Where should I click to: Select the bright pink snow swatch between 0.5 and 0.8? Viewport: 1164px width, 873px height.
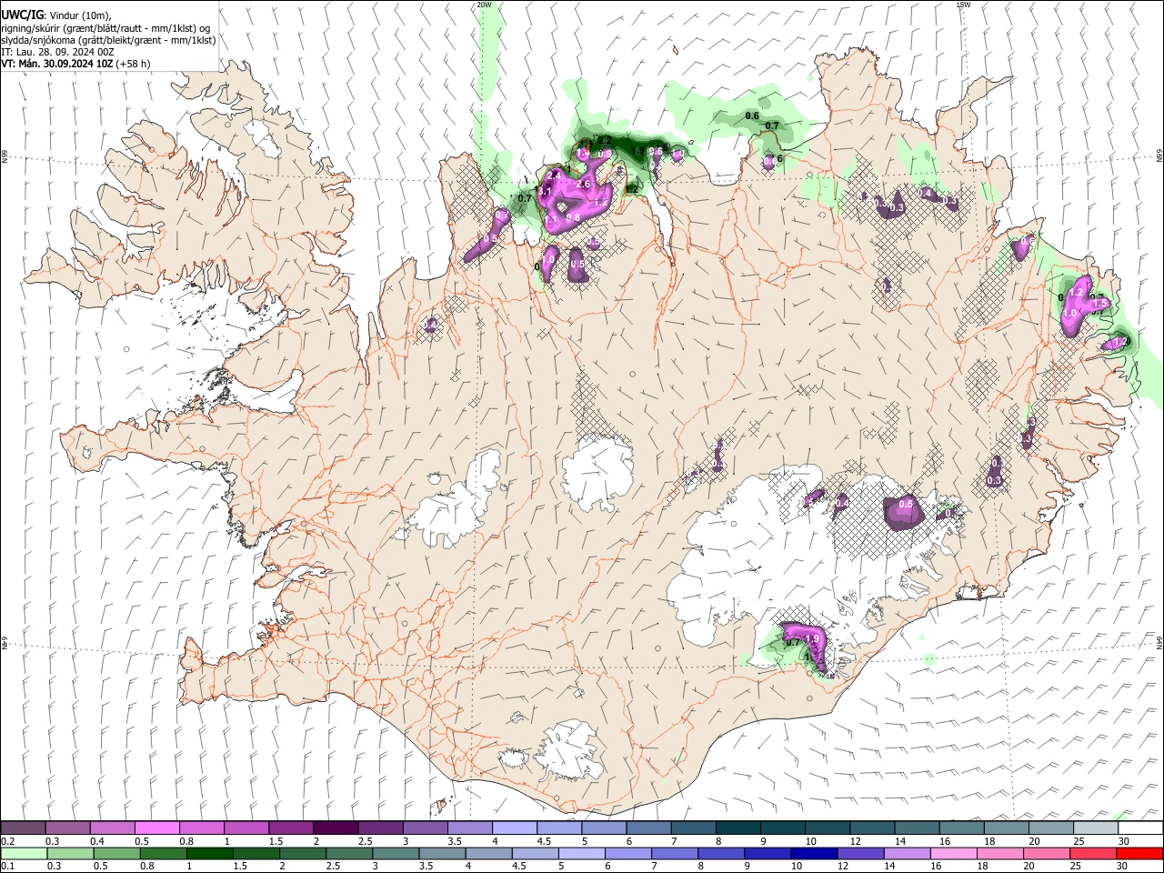pos(156,828)
